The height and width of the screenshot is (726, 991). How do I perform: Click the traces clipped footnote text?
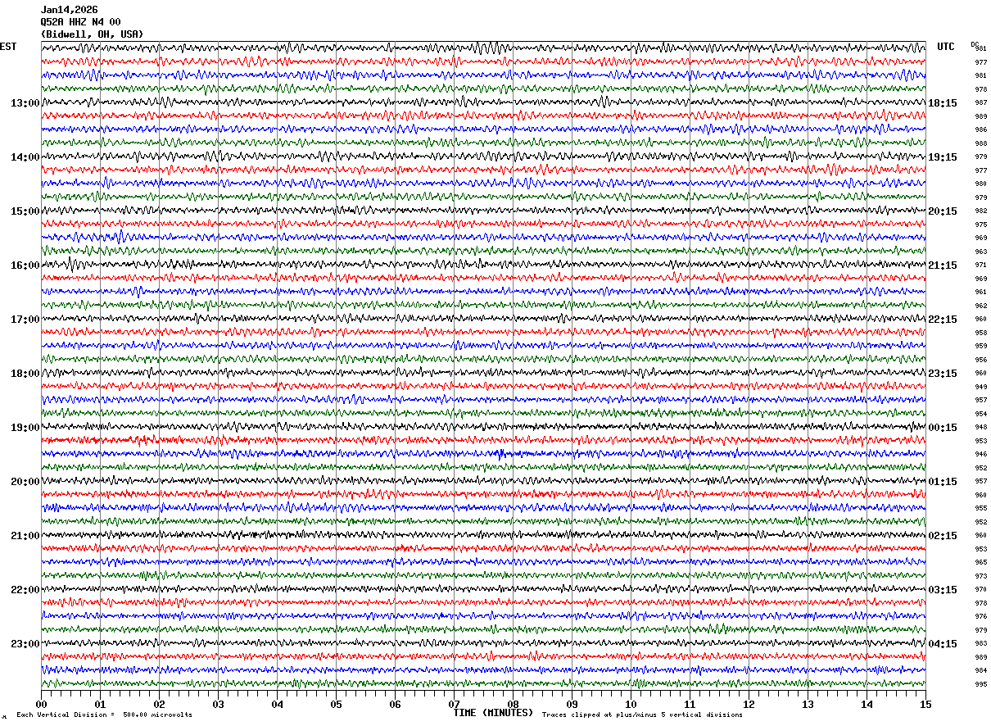(x=642, y=715)
